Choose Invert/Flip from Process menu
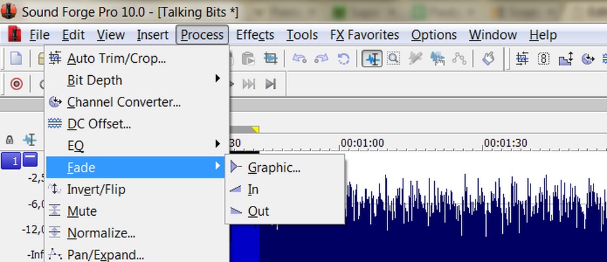The height and width of the screenshot is (262, 607). coord(136,189)
